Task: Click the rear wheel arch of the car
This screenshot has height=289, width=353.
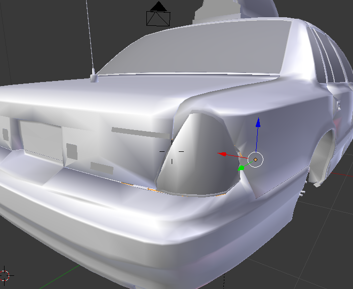Action: (321, 157)
